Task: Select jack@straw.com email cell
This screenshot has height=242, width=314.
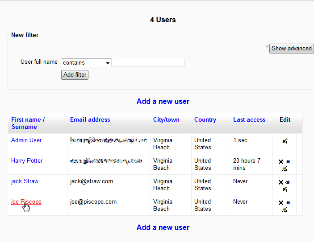Action: (109, 185)
